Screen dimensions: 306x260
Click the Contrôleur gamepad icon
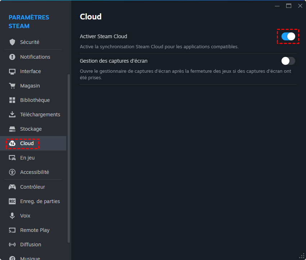point(13,187)
